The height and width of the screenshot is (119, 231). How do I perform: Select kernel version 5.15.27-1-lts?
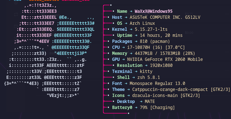point(151,30)
